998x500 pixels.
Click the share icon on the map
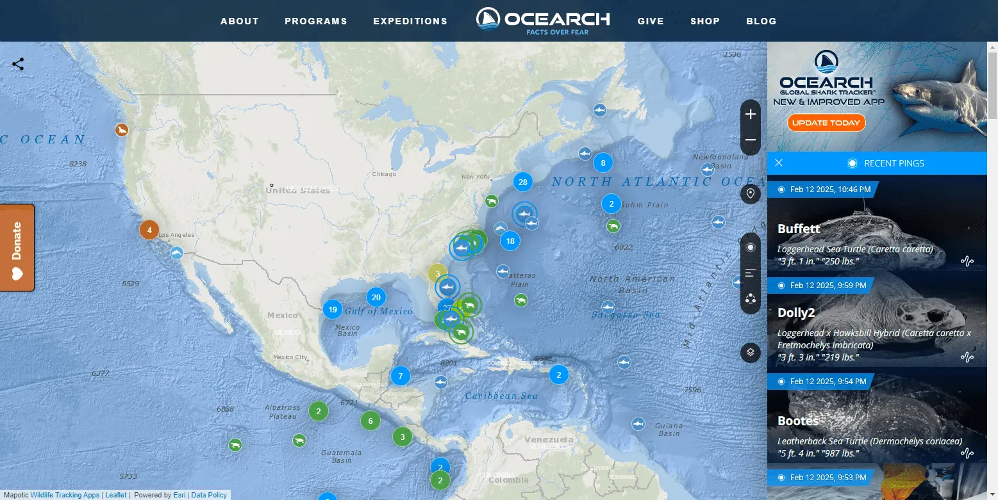[x=18, y=64]
